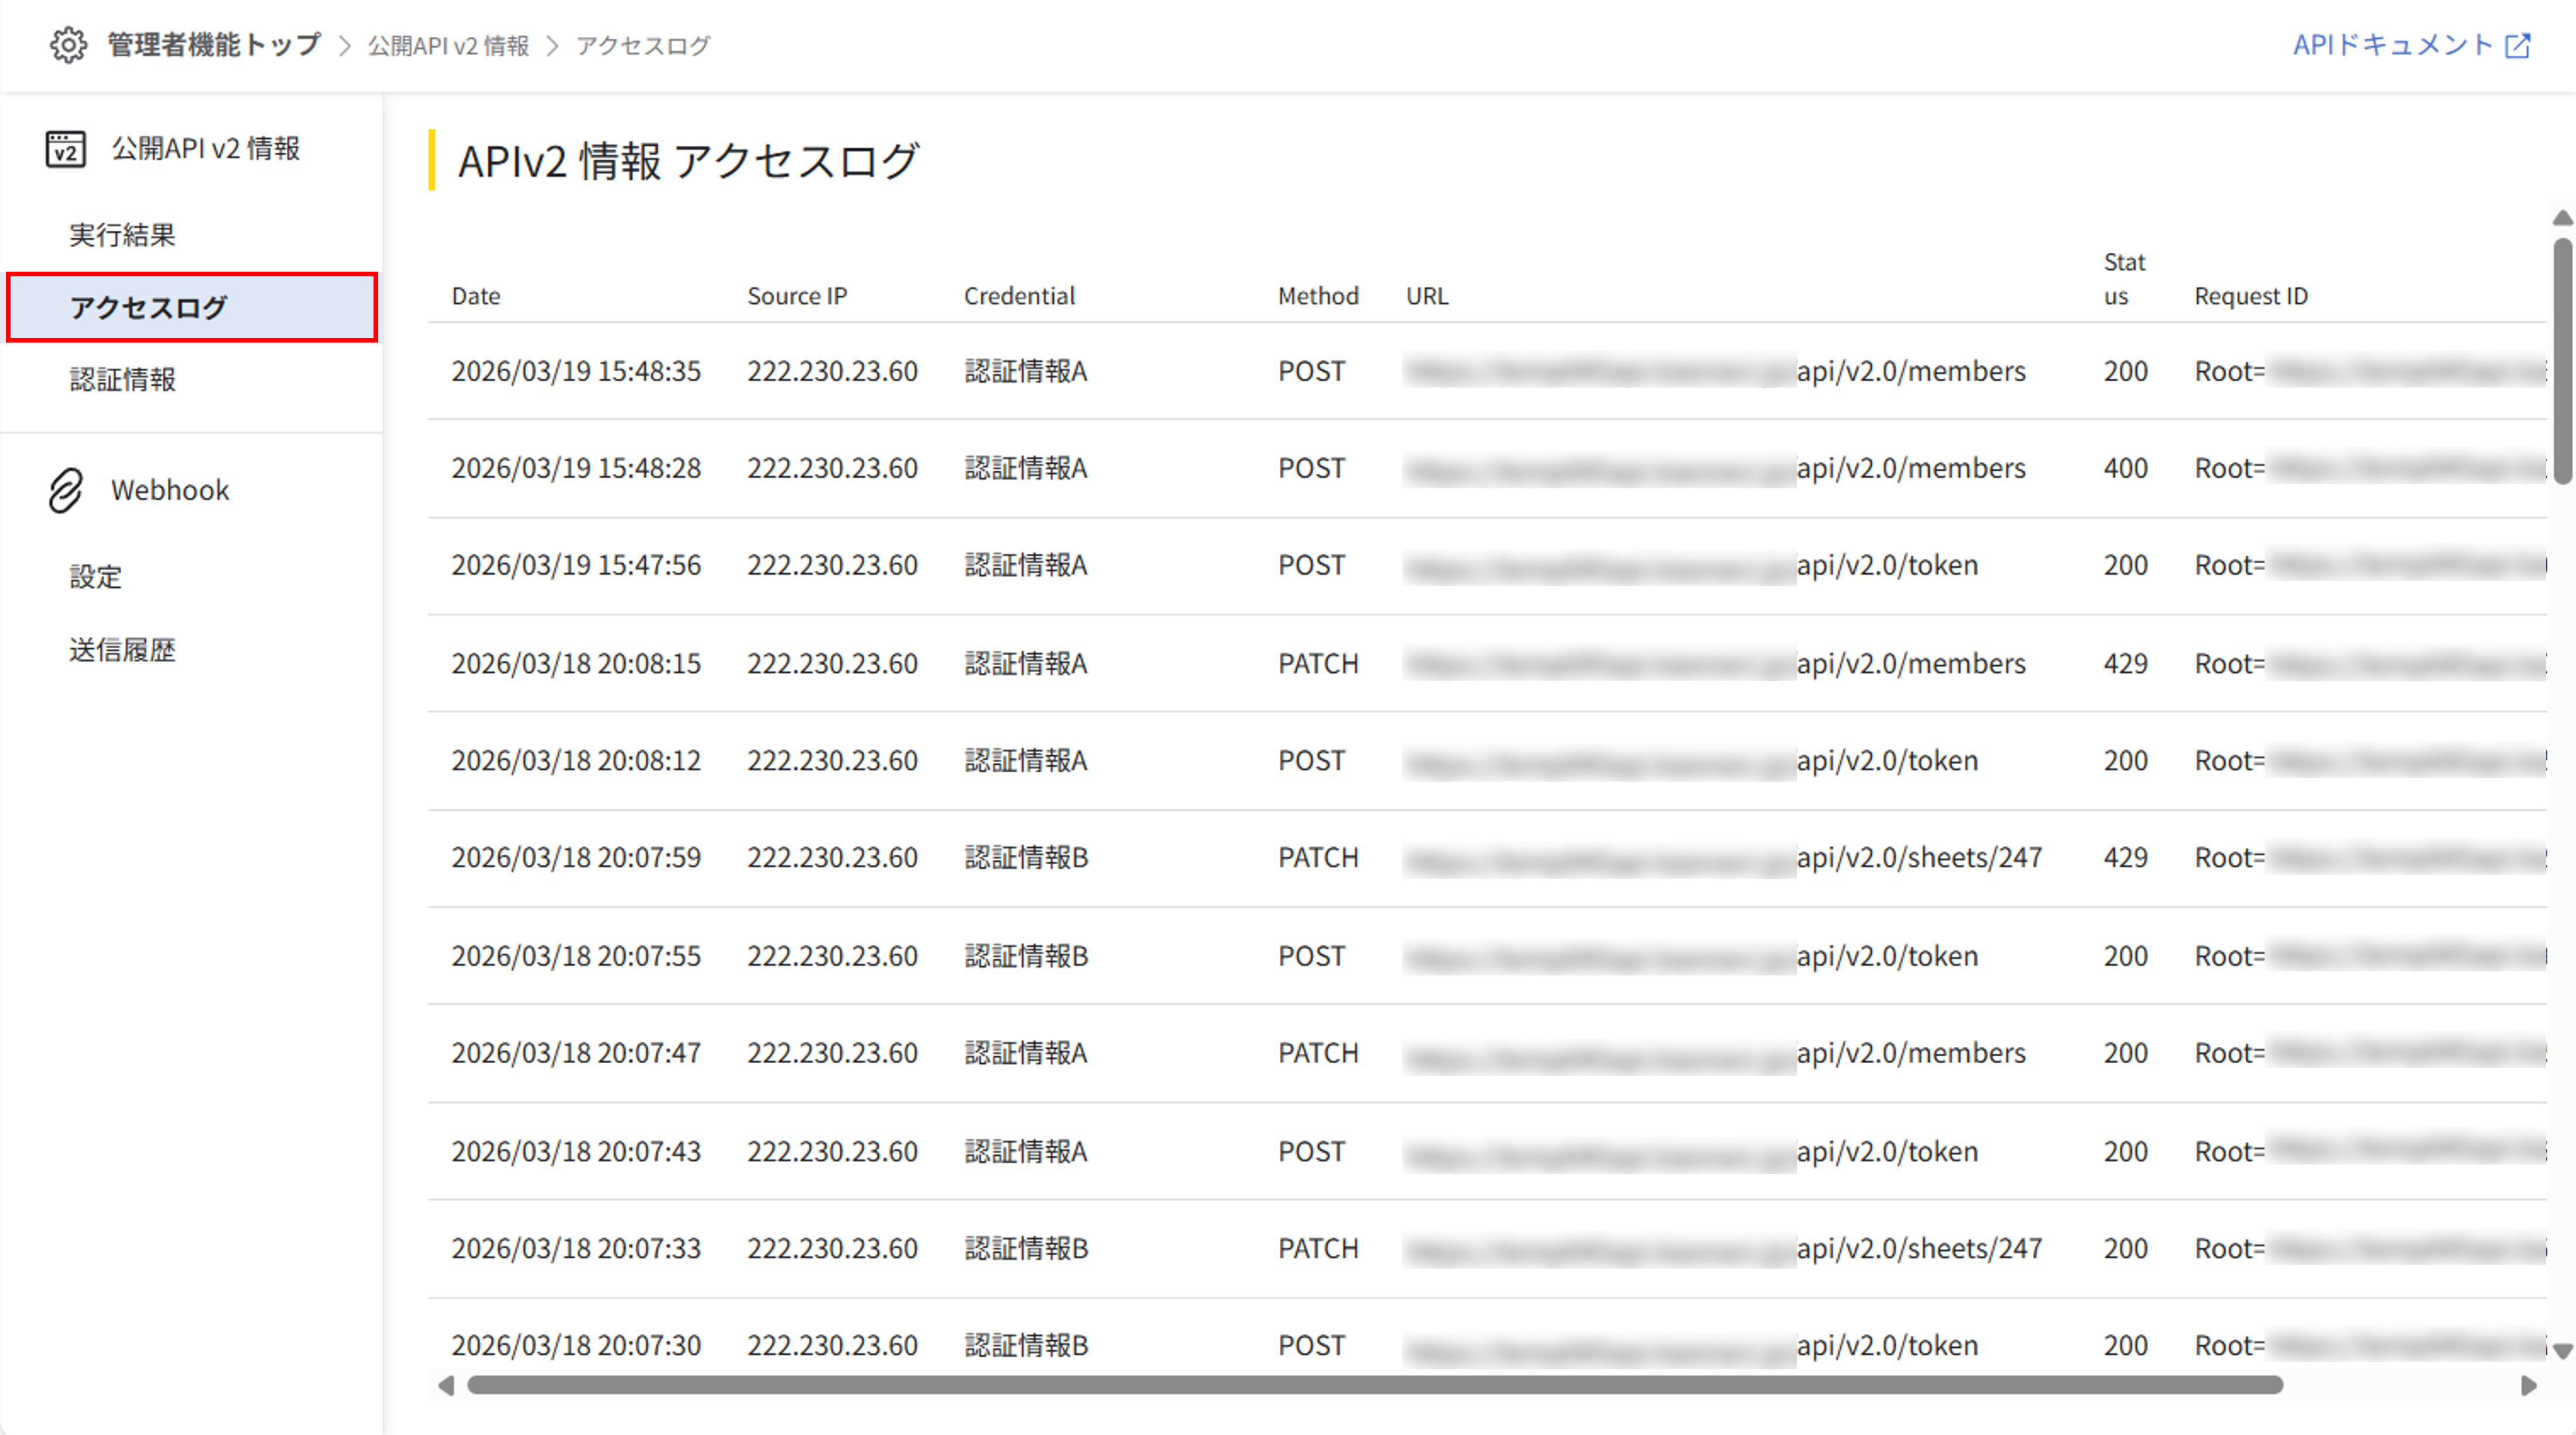
Task: Click the chain-link icon beside Webhook
Action: [x=66, y=489]
